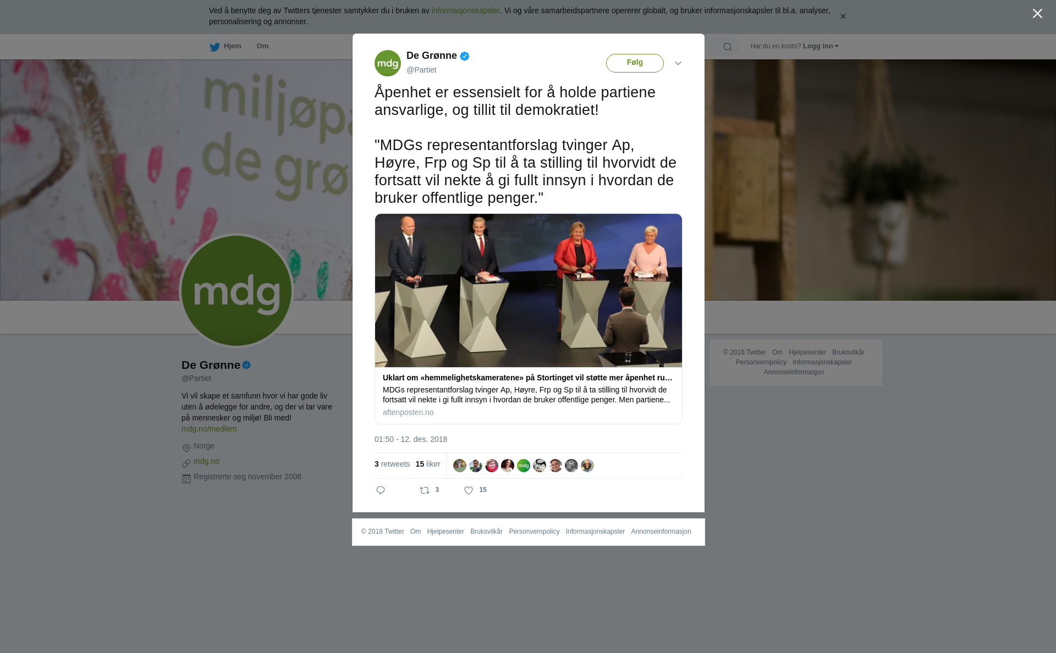Click mdg avatar among likers
Image resolution: width=1056 pixels, height=653 pixels.
pos(524,466)
